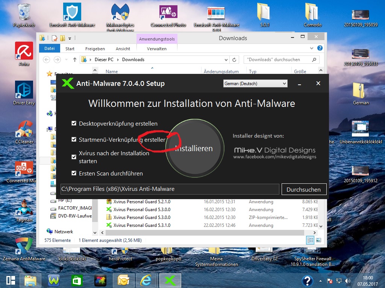Open the recent locations dropdown arrow

66,60
